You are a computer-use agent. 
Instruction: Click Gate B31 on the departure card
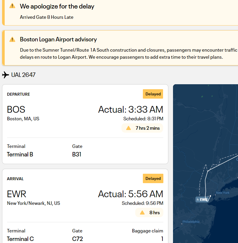point(77,154)
